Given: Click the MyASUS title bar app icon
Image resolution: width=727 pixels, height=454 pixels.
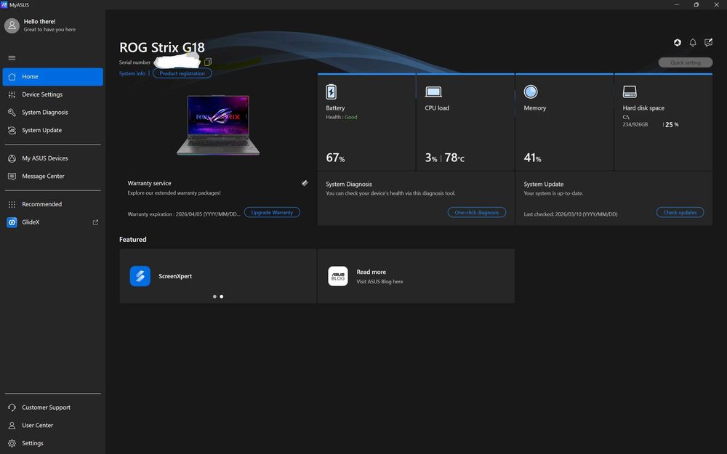Looking at the screenshot, I should [4, 4].
